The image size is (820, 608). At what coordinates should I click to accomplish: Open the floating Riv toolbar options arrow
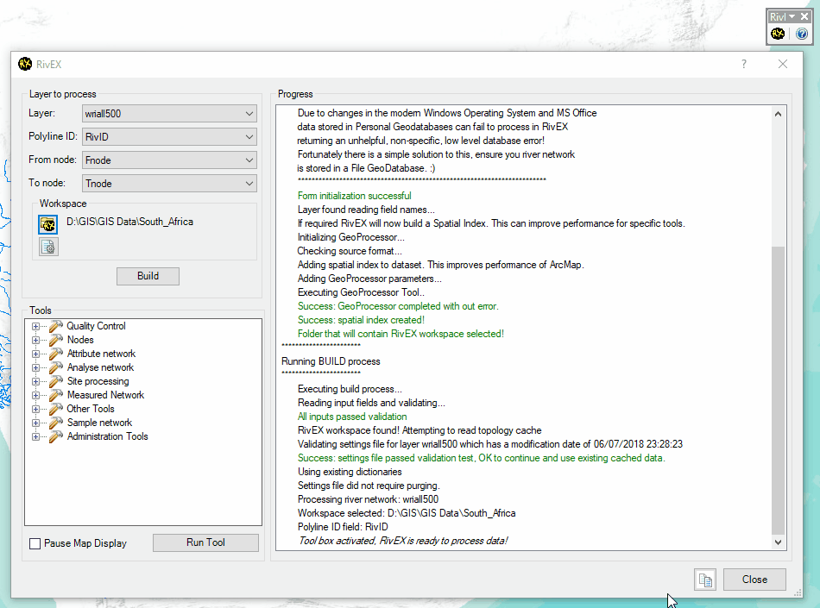pos(792,16)
